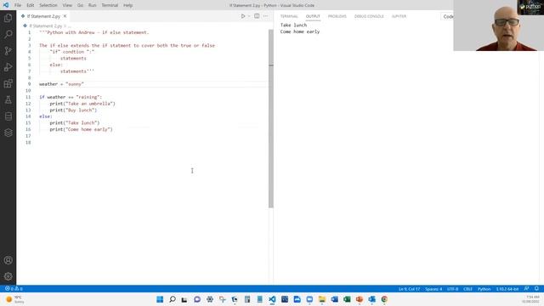Open the Source Control view

pos(8,51)
